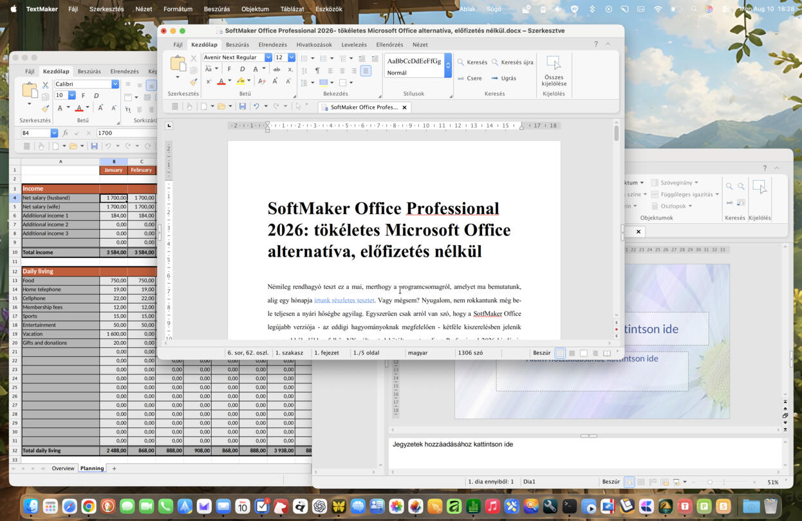Select justified alignment in TextMaker ribbon

[x=366, y=71]
